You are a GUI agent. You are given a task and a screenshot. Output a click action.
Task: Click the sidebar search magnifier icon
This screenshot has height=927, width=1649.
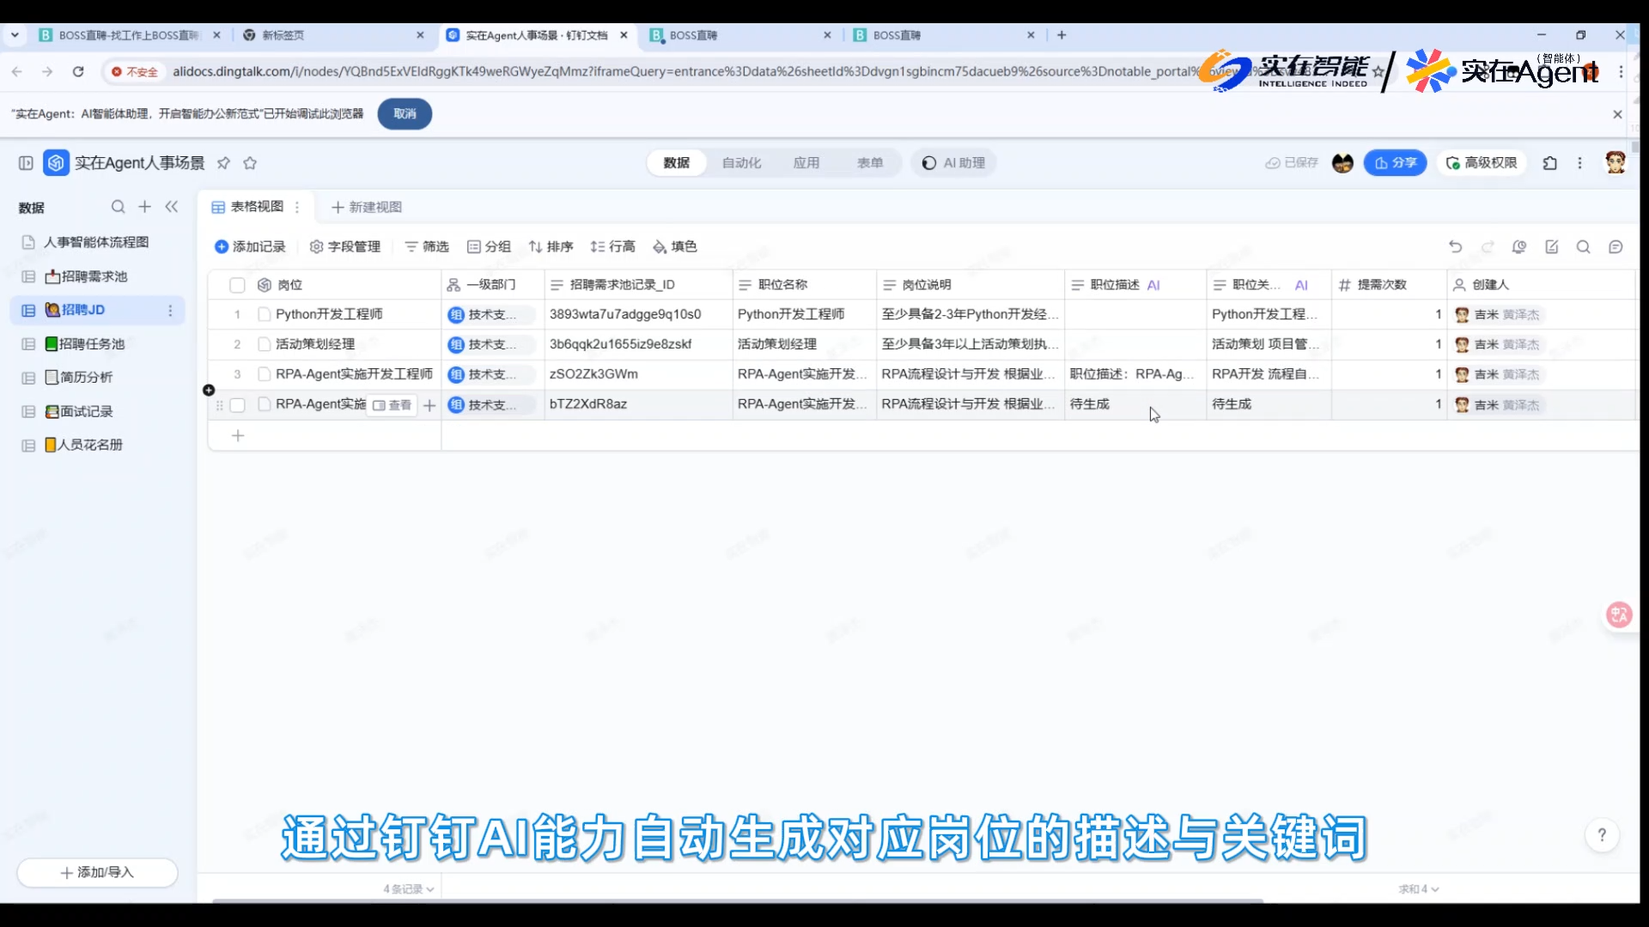(x=118, y=207)
